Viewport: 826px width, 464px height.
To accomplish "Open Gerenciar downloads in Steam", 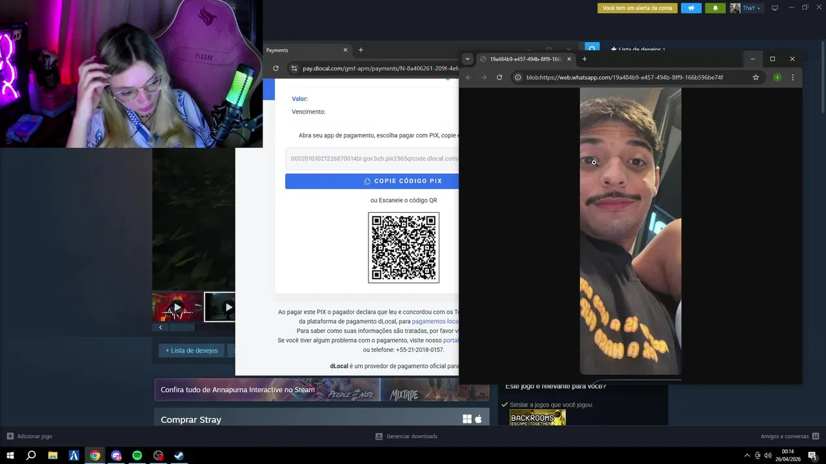I will (407, 436).
